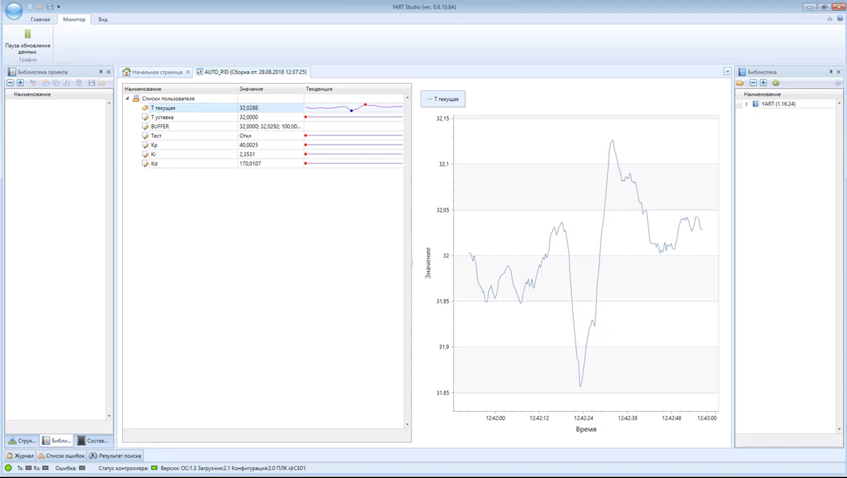Switch to the Струк... bottom panel tab
The height and width of the screenshot is (478, 847).
(22, 441)
